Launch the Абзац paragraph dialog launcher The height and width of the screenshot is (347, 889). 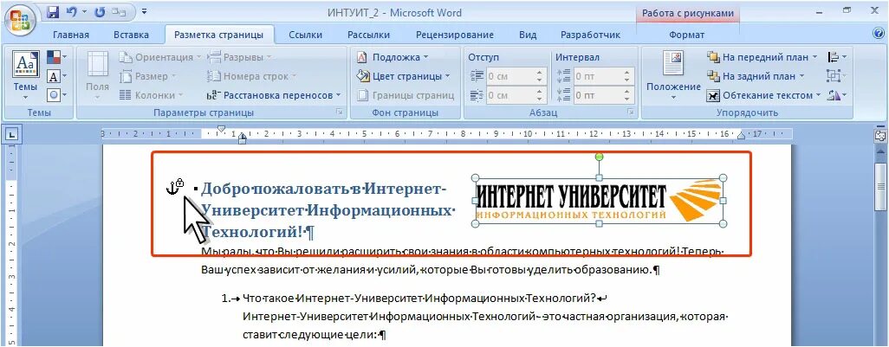631,112
